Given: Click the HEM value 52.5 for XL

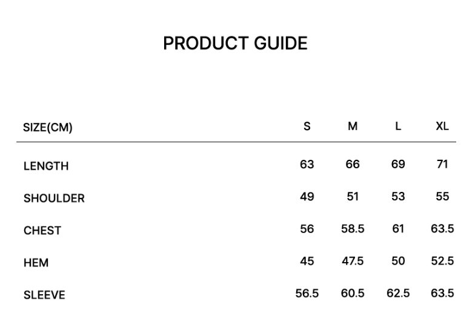Looking at the screenshot, I should (x=442, y=261).
